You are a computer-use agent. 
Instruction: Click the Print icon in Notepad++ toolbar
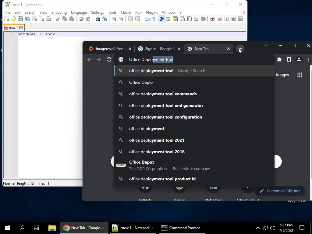pyautogui.click(x=48, y=19)
